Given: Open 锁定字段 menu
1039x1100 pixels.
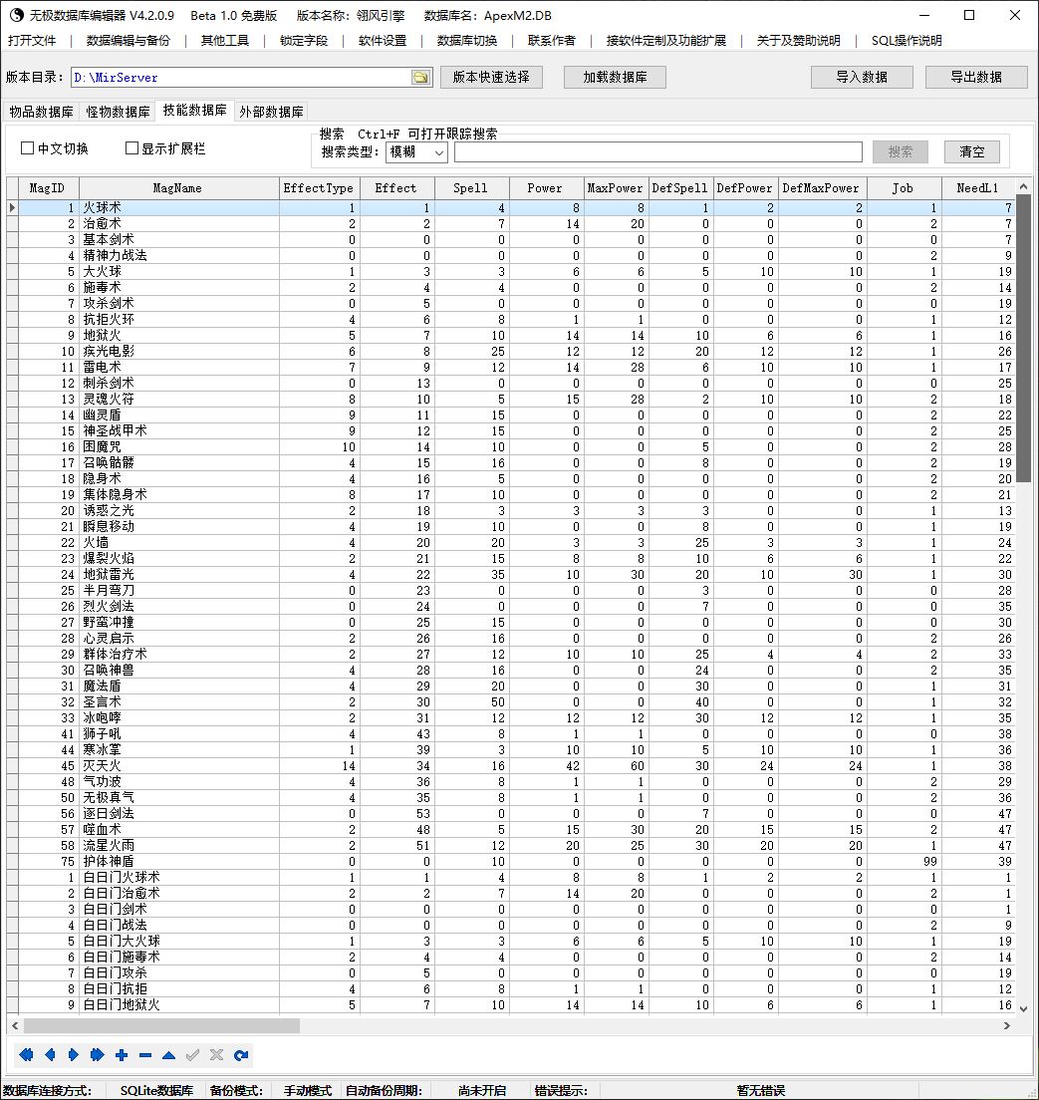Looking at the screenshot, I should tap(304, 41).
